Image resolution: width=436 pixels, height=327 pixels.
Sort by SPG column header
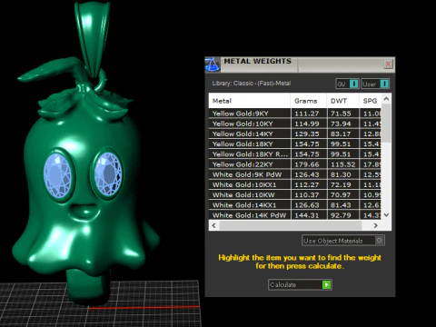(x=370, y=101)
